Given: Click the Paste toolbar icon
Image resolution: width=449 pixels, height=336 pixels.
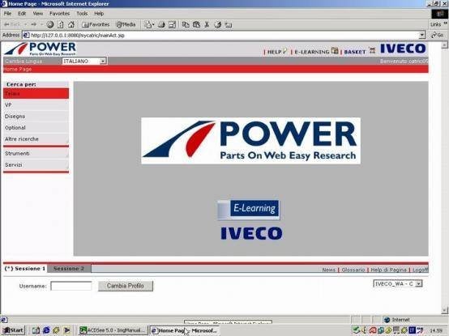Looking at the screenshot, I should tap(196, 24).
